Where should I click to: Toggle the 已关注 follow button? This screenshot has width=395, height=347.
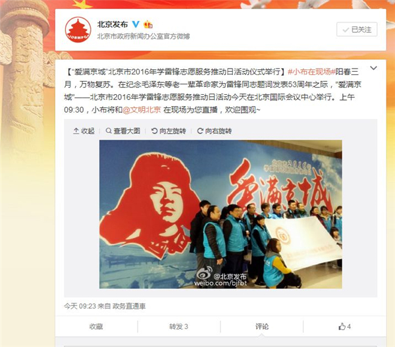tap(357, 30)
